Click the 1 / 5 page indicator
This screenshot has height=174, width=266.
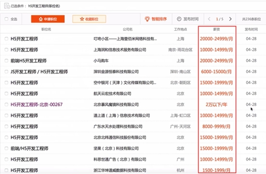[x=219, y=19]
